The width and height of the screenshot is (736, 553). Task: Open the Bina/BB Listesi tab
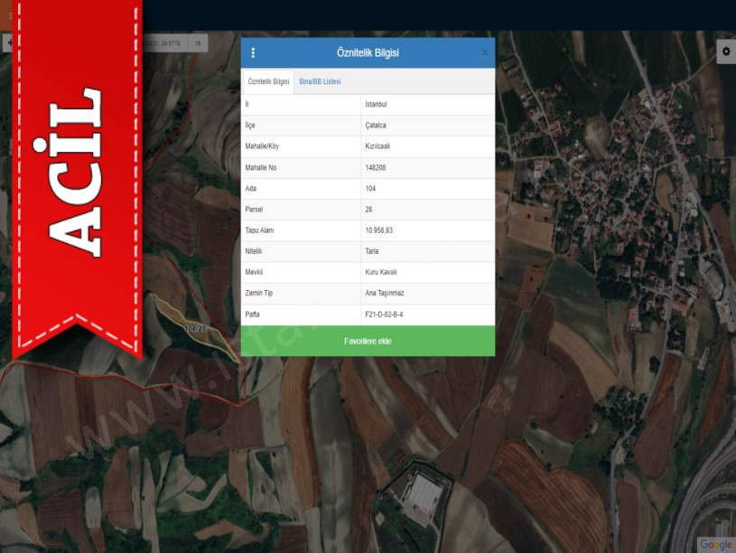(x=320, y=81)
